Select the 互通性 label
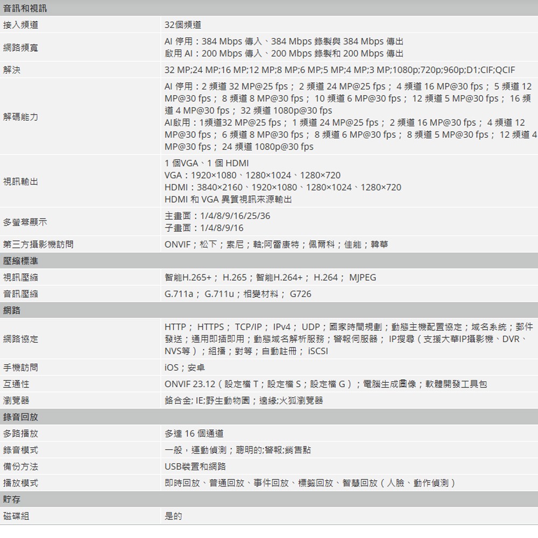 point(16,384)
